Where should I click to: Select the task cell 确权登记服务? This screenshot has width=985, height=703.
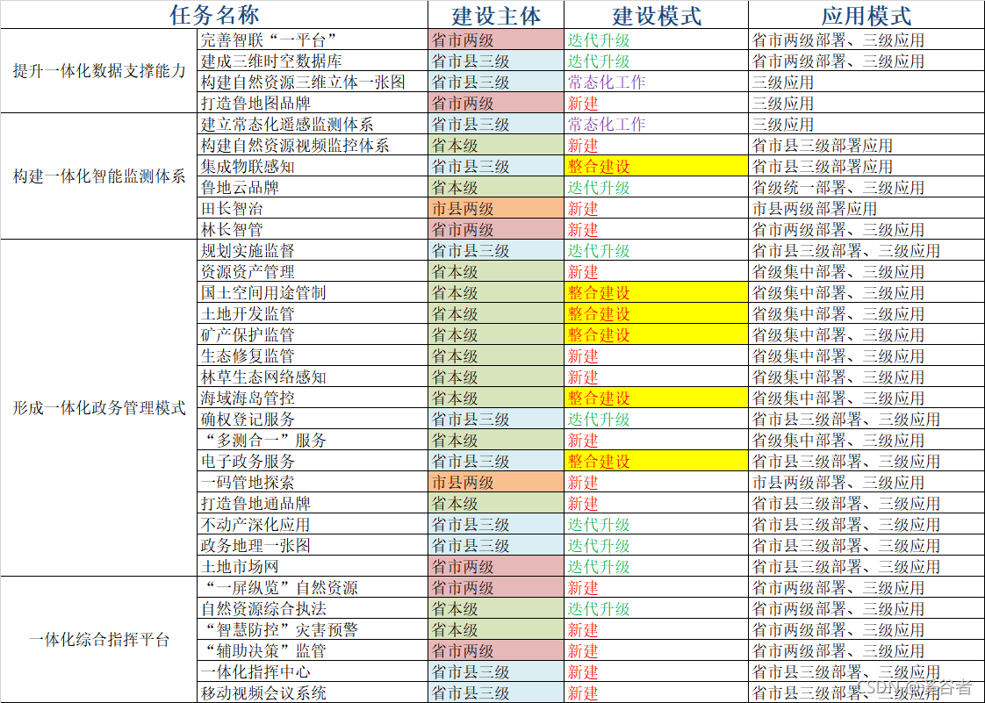(x=313, y=419)
